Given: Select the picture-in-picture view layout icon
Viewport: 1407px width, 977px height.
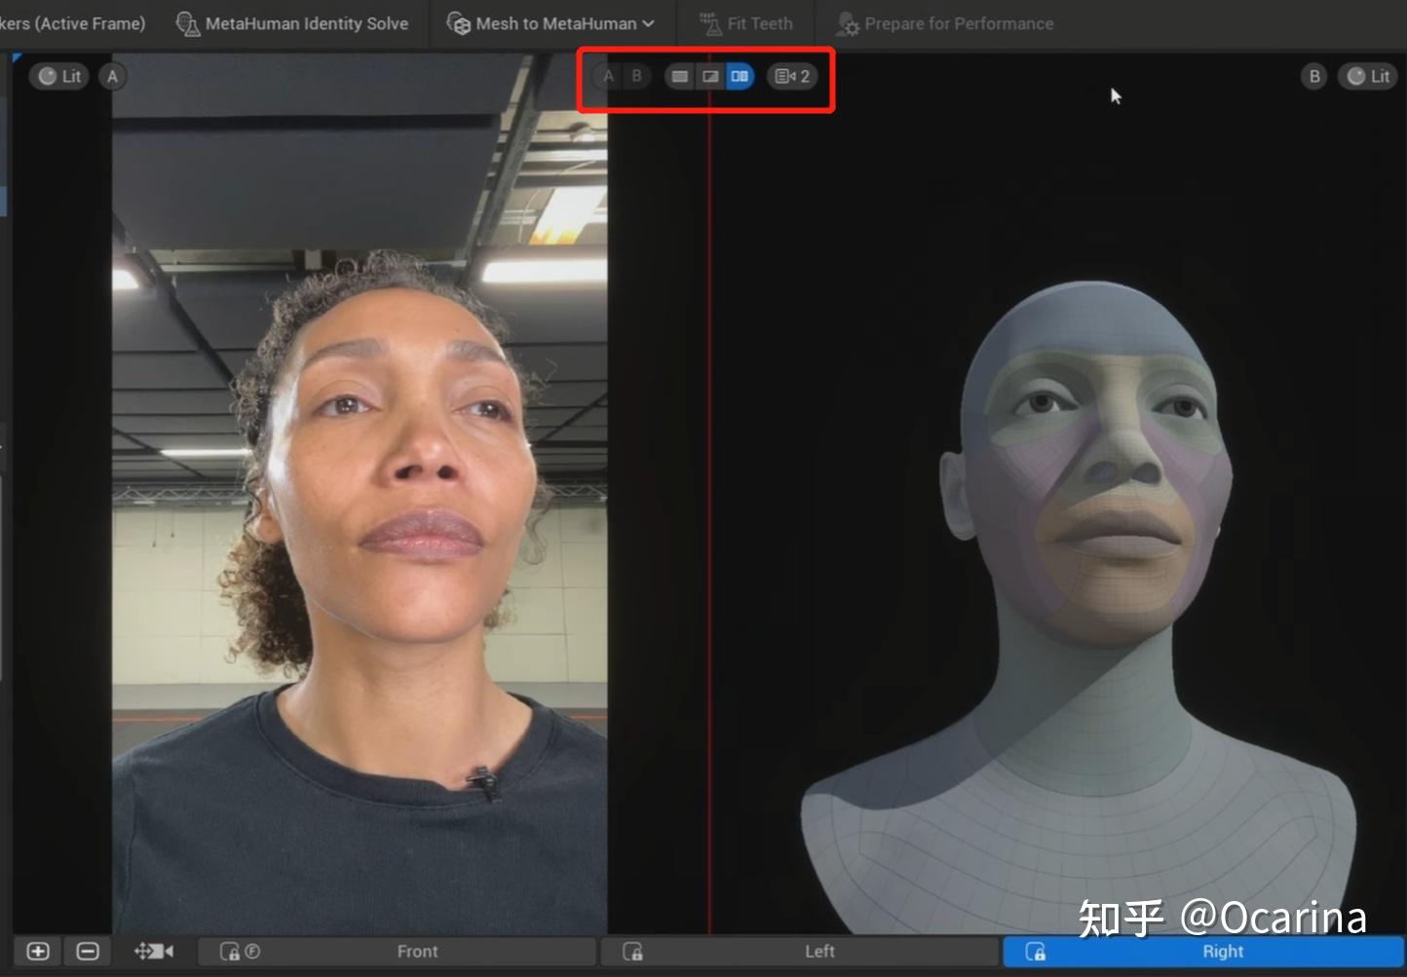Looking at the screenshot, I should point(709,76).
